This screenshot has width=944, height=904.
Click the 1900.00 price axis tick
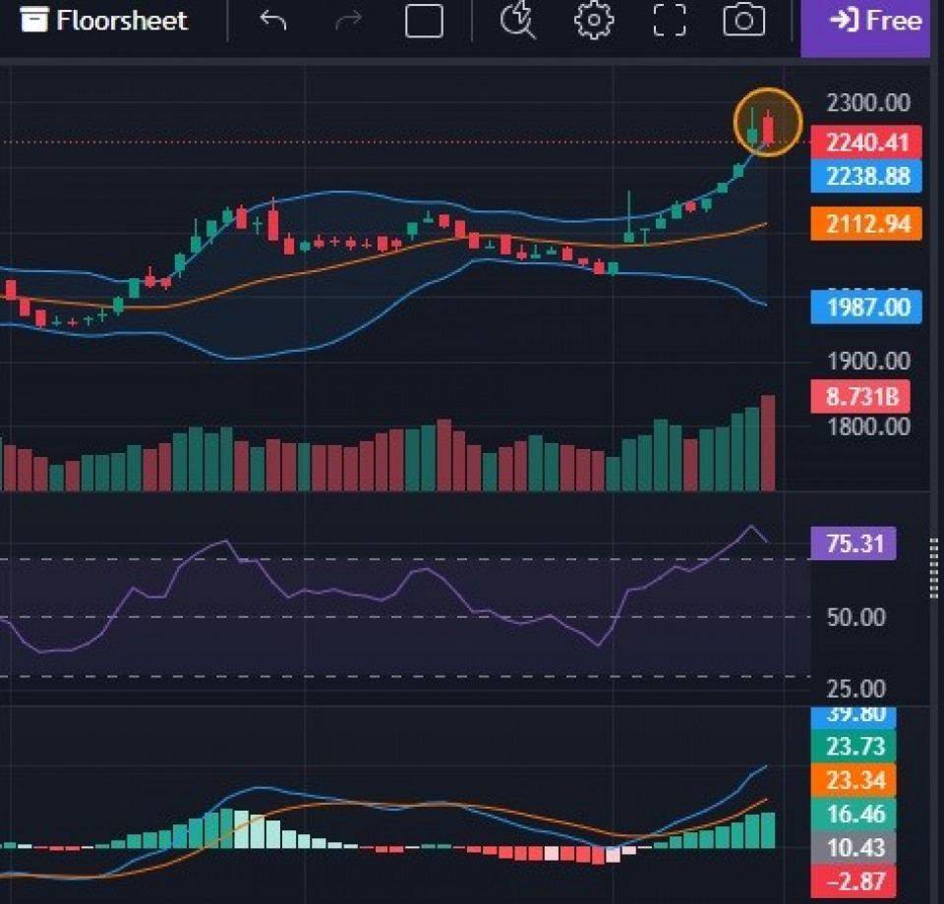[x=868, y=361]
